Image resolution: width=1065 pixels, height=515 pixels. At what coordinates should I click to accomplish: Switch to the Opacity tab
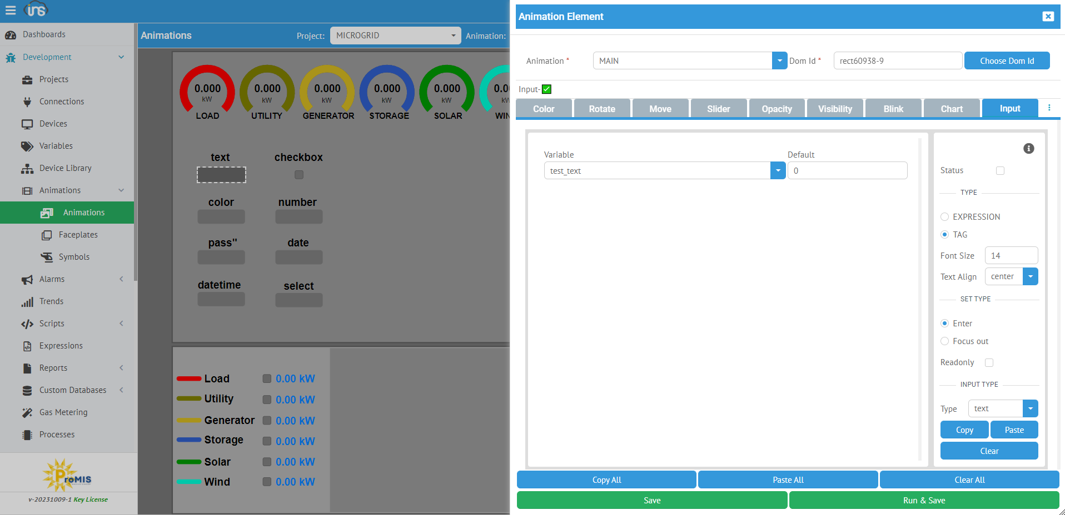(x=777, y=108)
